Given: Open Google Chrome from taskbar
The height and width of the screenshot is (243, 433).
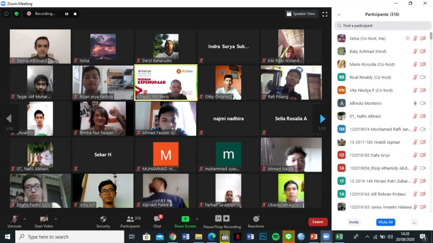Looking at the screenshot, I should click(173, 237).
